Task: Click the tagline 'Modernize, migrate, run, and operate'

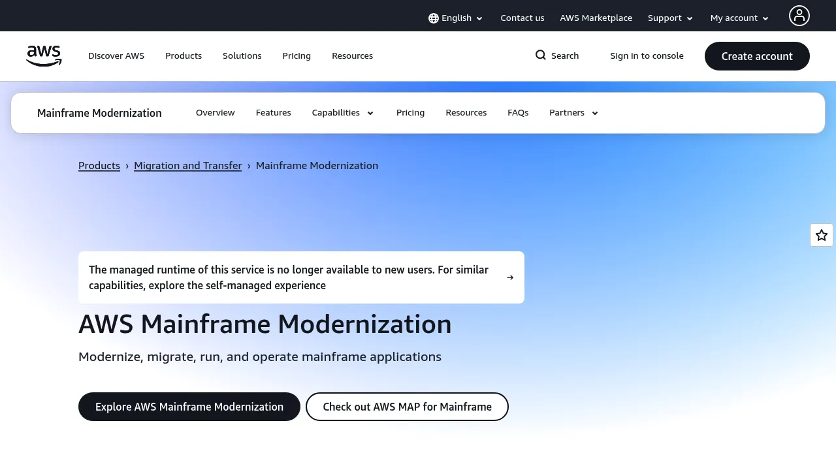Action: (260, 357)
